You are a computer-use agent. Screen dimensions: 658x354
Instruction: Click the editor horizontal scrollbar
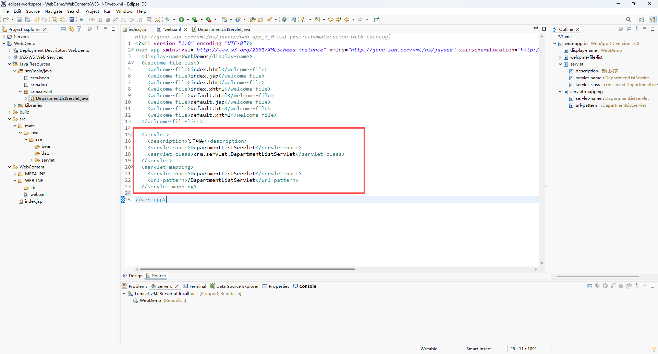coord(247,269)
